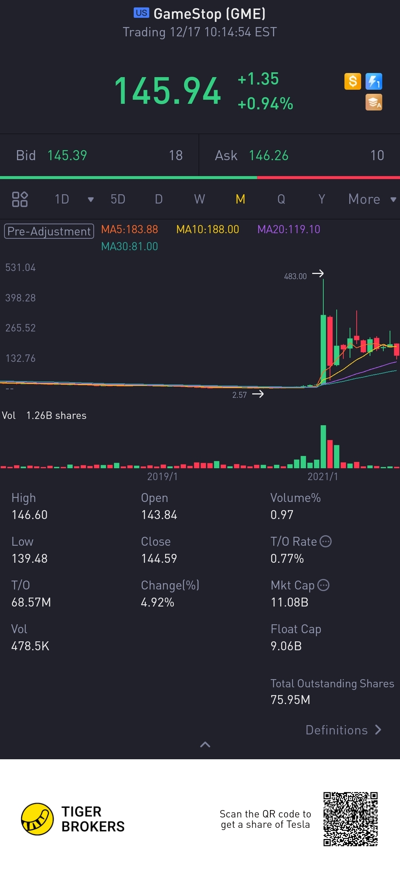Tap the green bid portion of ratio bar
The height and width of the screenshot is (879, 400).
(x=129, y=178)
